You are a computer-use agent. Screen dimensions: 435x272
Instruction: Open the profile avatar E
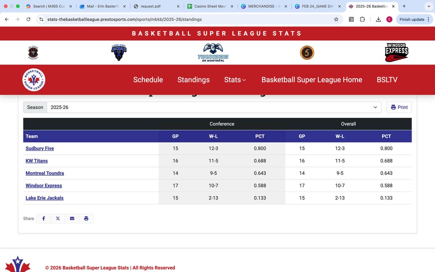pos(389,19)
